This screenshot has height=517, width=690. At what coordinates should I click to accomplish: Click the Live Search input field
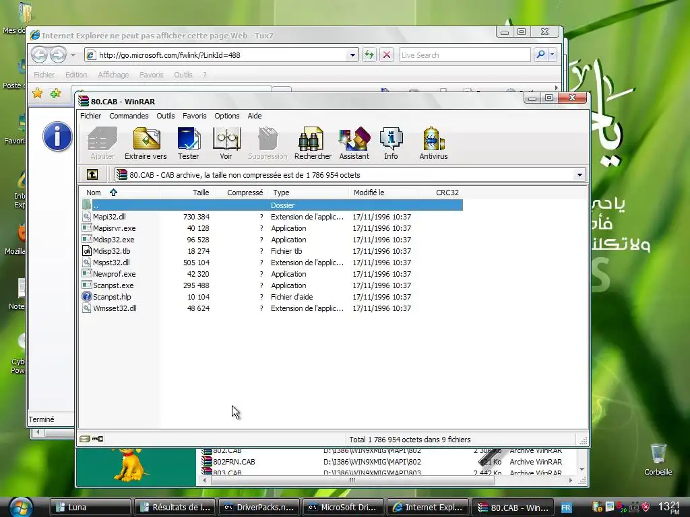point(465,55)
